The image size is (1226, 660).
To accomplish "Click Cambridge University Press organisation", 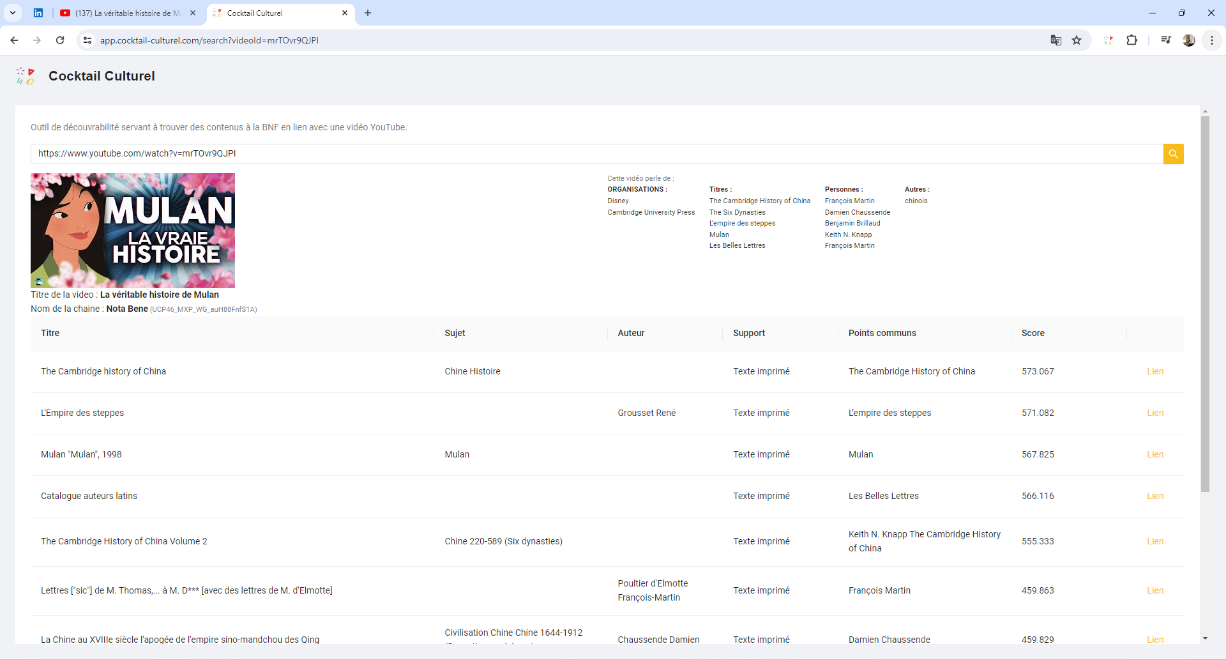I will point(651,212).
